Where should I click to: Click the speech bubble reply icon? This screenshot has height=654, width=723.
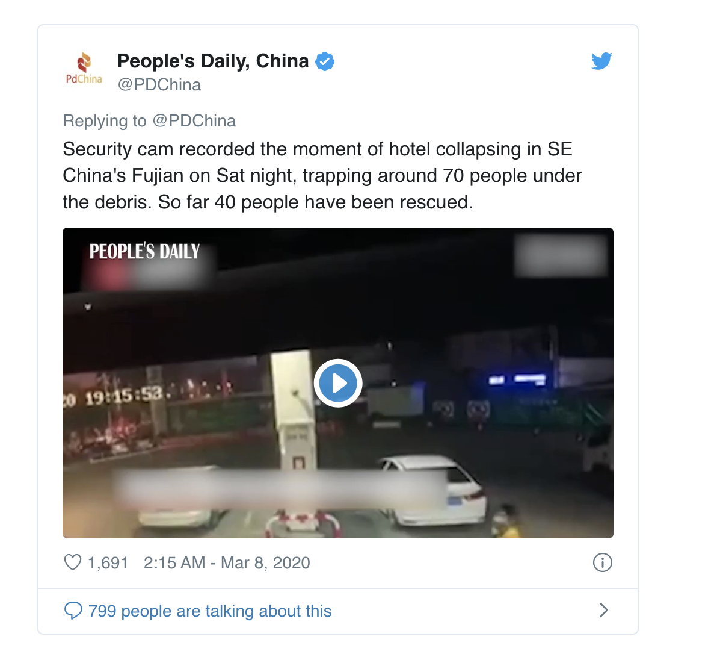[x=73, y=611]
